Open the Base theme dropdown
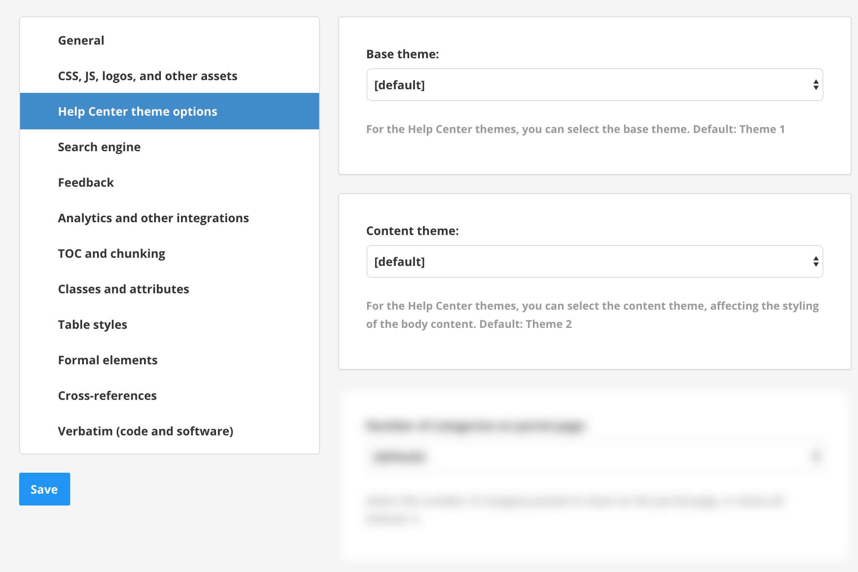Screen dimensions: 858x572 [593, 85]
